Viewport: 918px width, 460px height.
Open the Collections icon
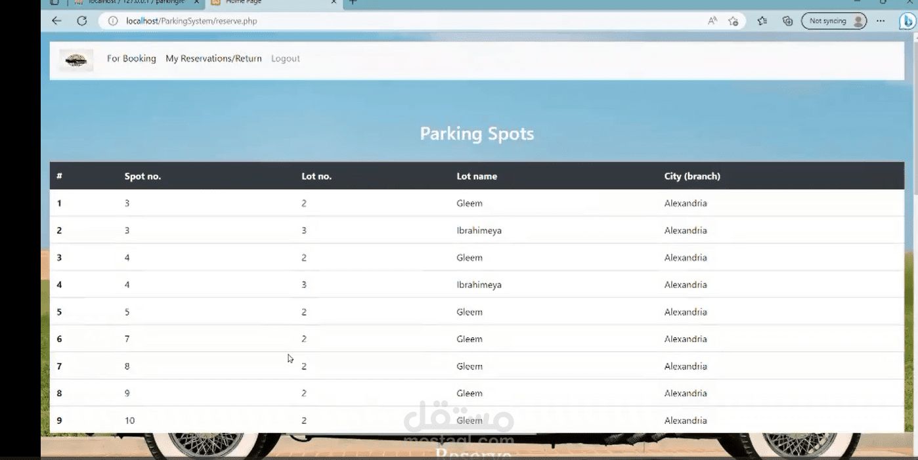pos(787,21)
